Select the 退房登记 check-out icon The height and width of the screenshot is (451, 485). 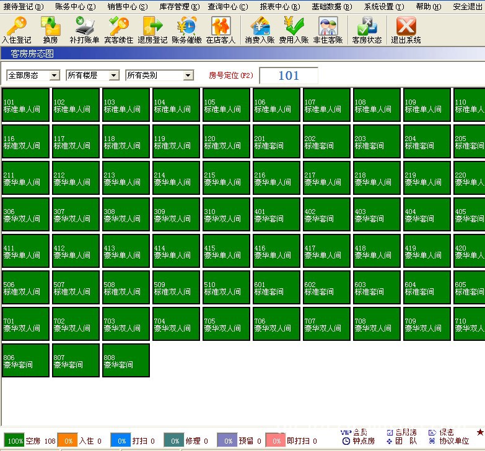tap(152, 30)
